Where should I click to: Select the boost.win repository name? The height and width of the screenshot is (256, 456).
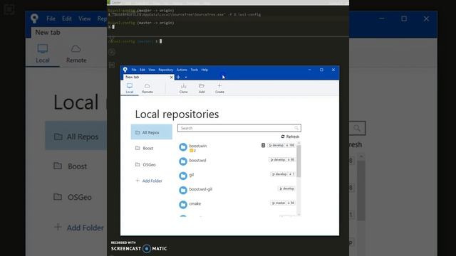tap(198, 146)
